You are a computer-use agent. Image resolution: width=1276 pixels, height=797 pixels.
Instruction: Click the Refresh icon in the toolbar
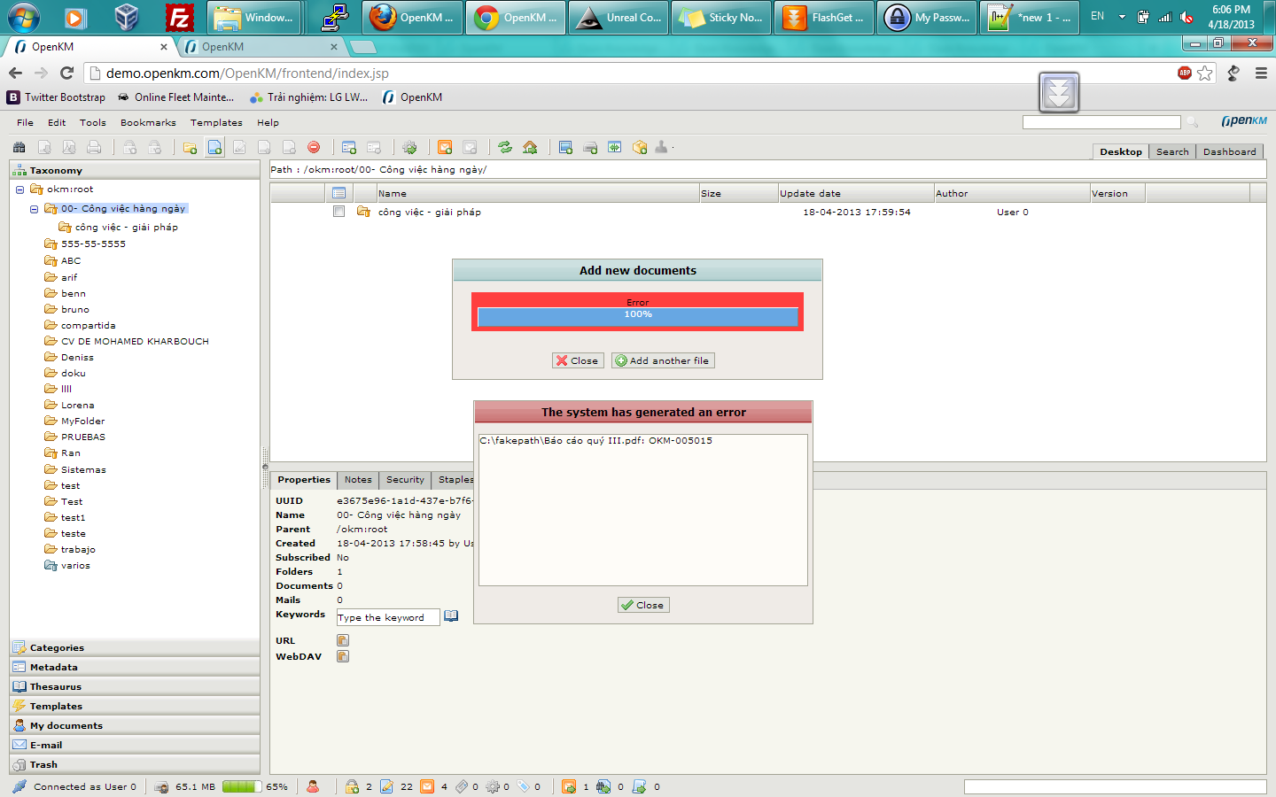tap(504, 147)
